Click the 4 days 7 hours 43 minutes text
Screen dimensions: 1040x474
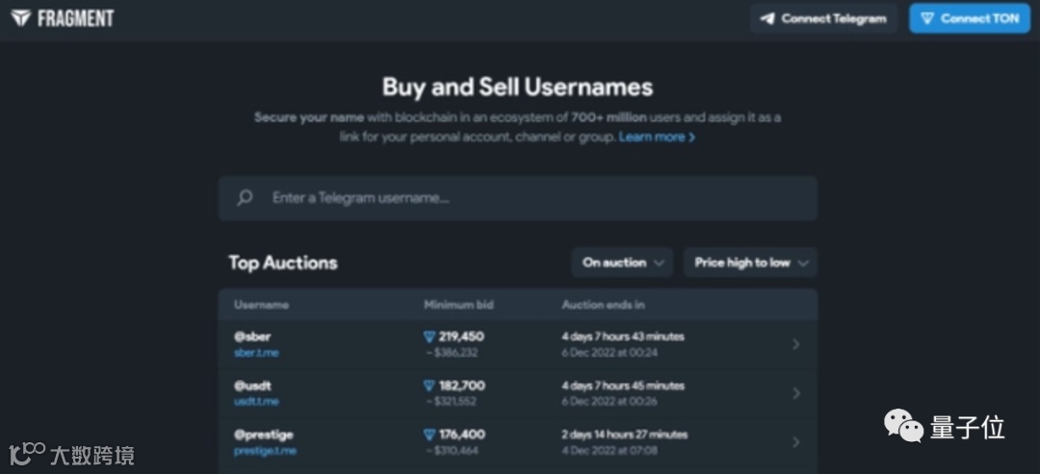(623, 337)
